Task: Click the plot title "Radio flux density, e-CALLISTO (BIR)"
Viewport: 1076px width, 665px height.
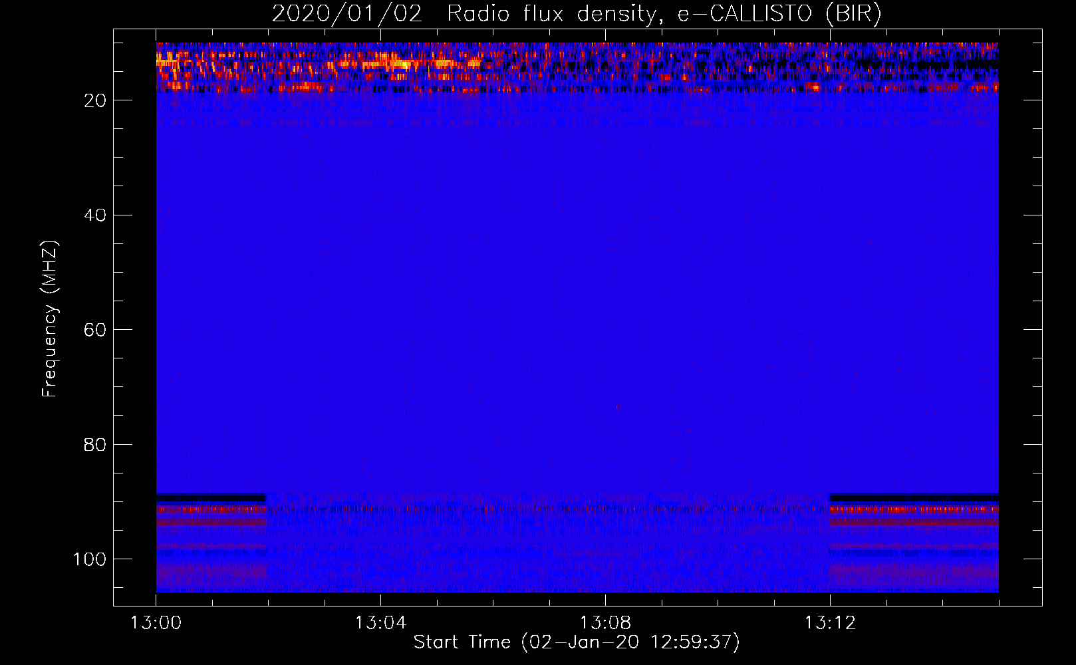Action: [664, 14]
